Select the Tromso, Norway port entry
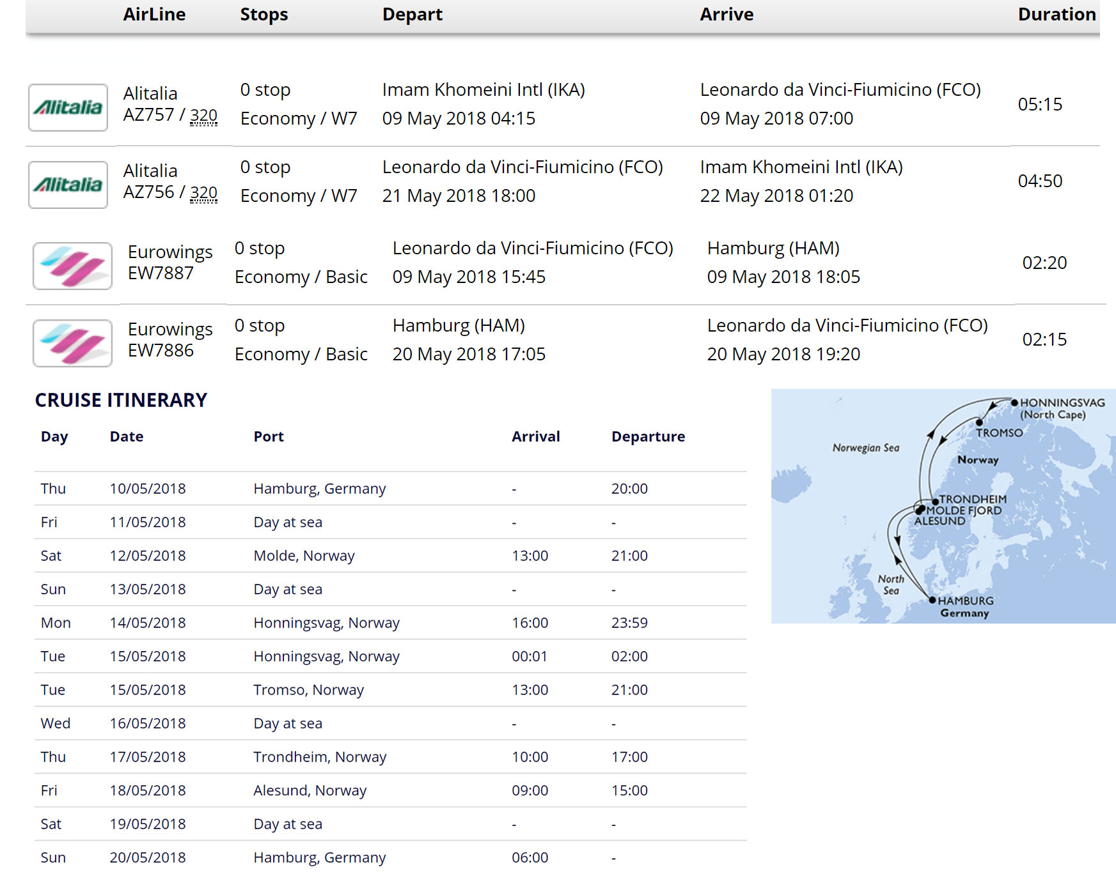 pyautogui.click(x=308, y=690)
